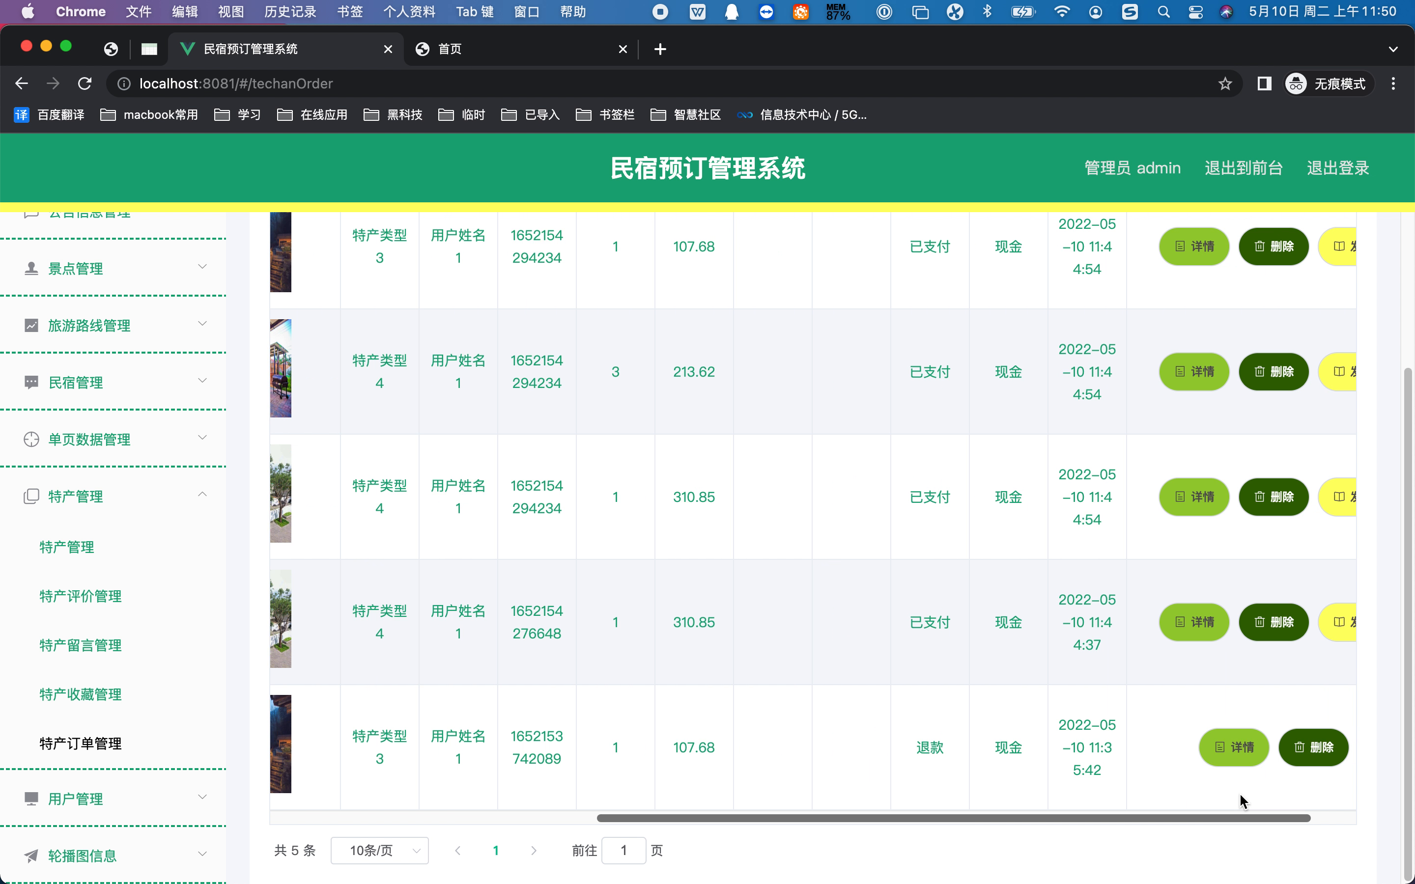Open the Wi-Fi status menu
1415x884 pixels.
[1061, 12]
